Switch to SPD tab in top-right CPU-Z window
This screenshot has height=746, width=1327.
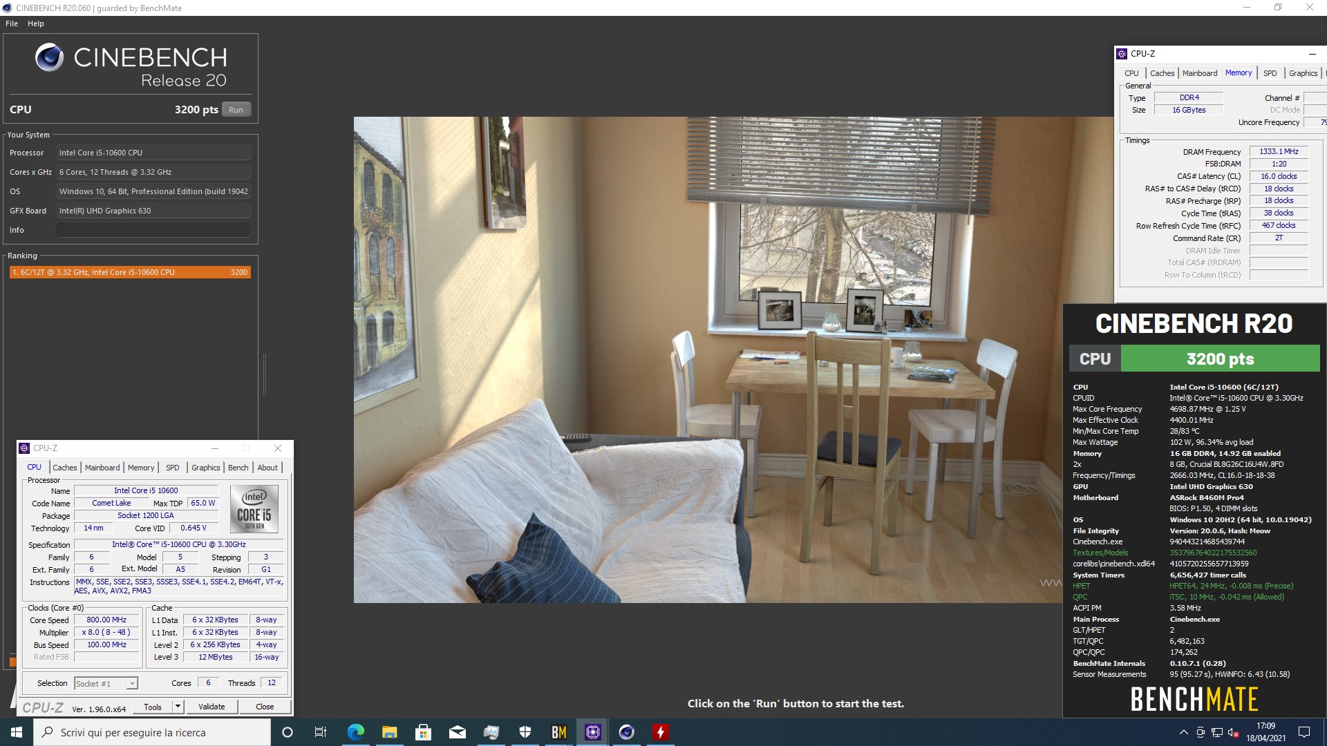point(1270,73)
